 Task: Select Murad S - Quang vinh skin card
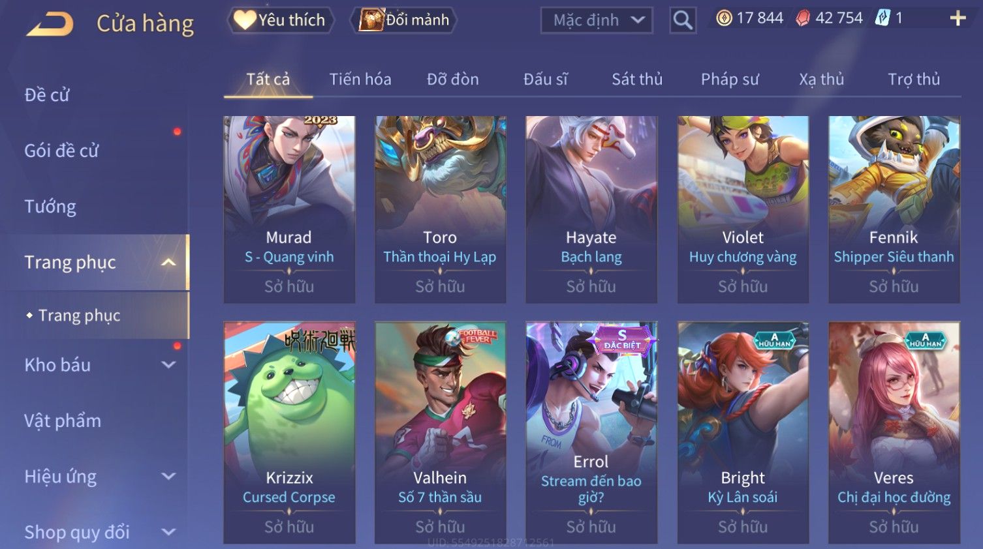(x=289, y=209)
